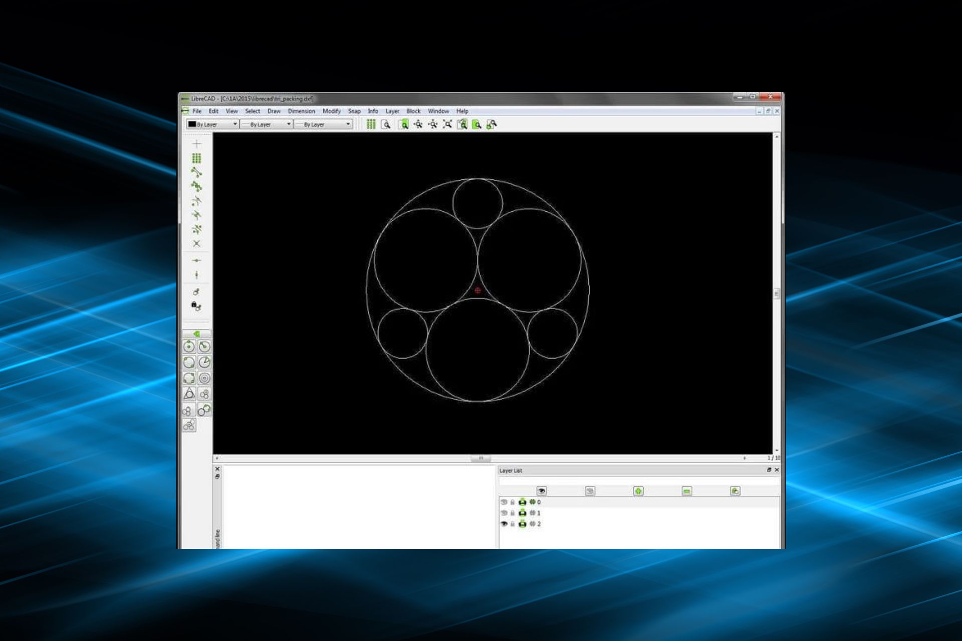This screenshot has height=641, width=962.
Task: Click black color swatch in color dropdown
Action: [192, 124]
